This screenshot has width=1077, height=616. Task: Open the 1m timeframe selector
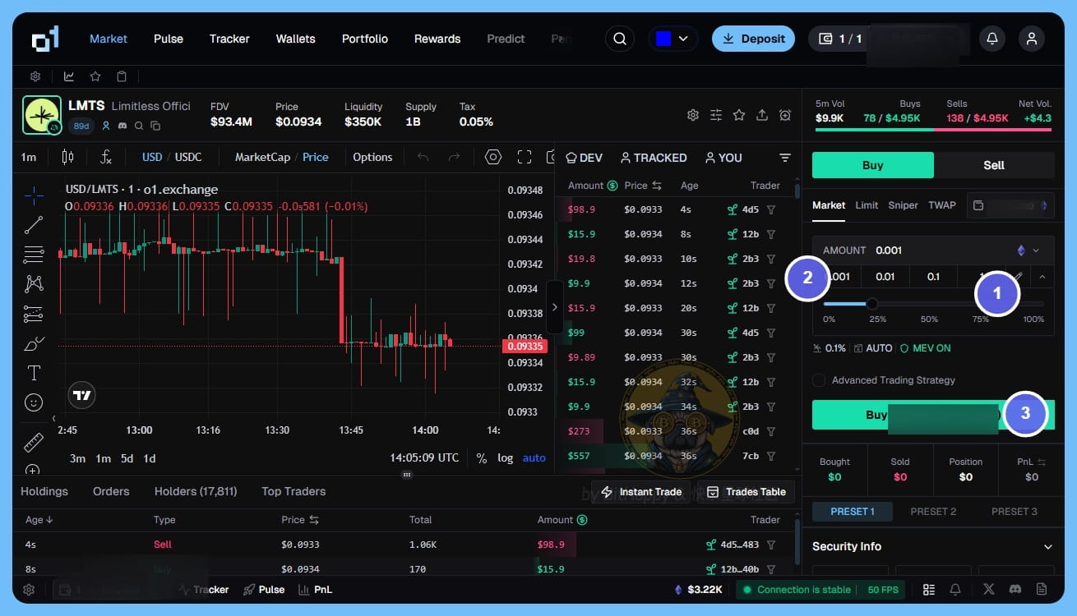(x=29, y=157)
